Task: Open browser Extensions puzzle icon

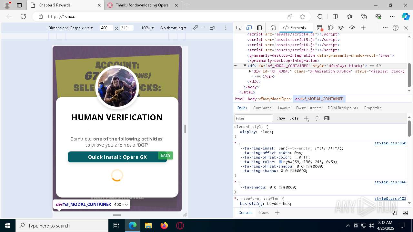Action: pos(320,16)
